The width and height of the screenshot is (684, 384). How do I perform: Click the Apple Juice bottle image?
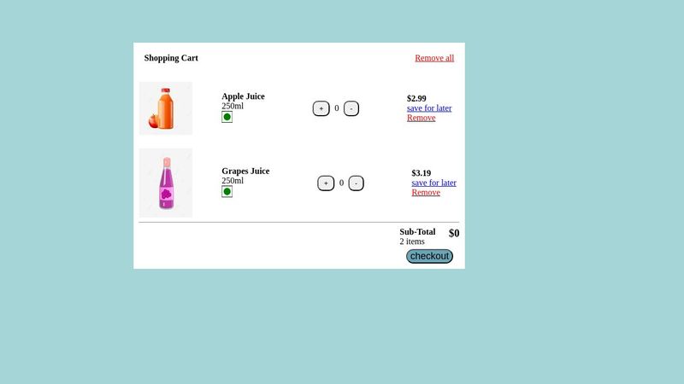pyautogui.click(x=166, y=108)
